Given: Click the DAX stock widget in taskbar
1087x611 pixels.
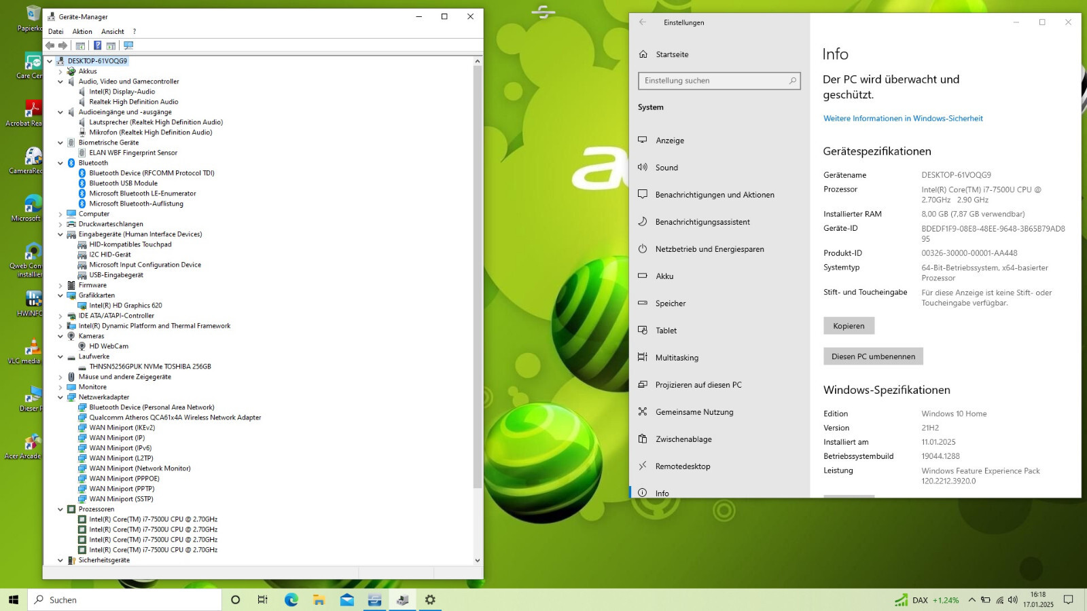Looking at the screenshot, I should [927, 600].
